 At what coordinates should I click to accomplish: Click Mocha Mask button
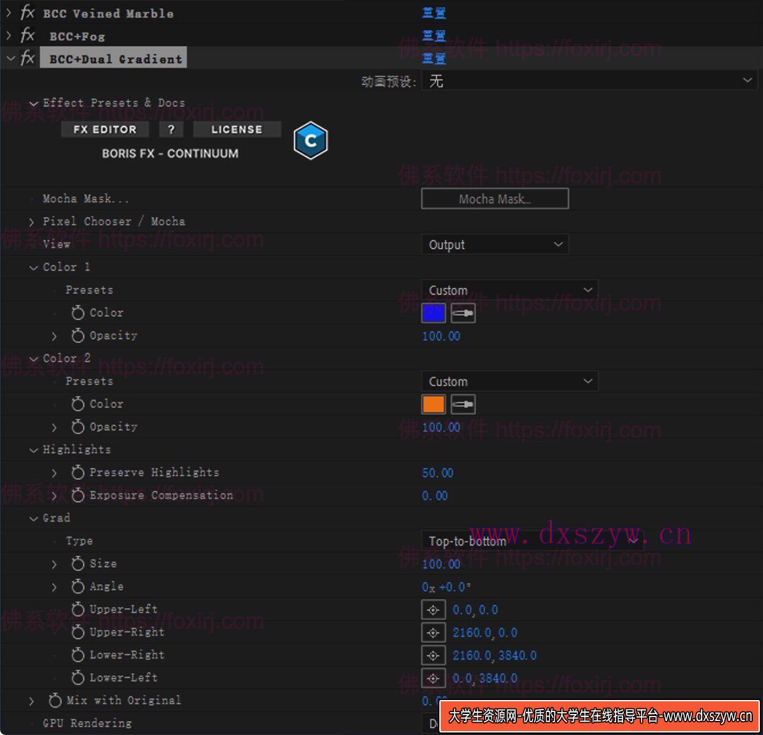click(495, 199)
